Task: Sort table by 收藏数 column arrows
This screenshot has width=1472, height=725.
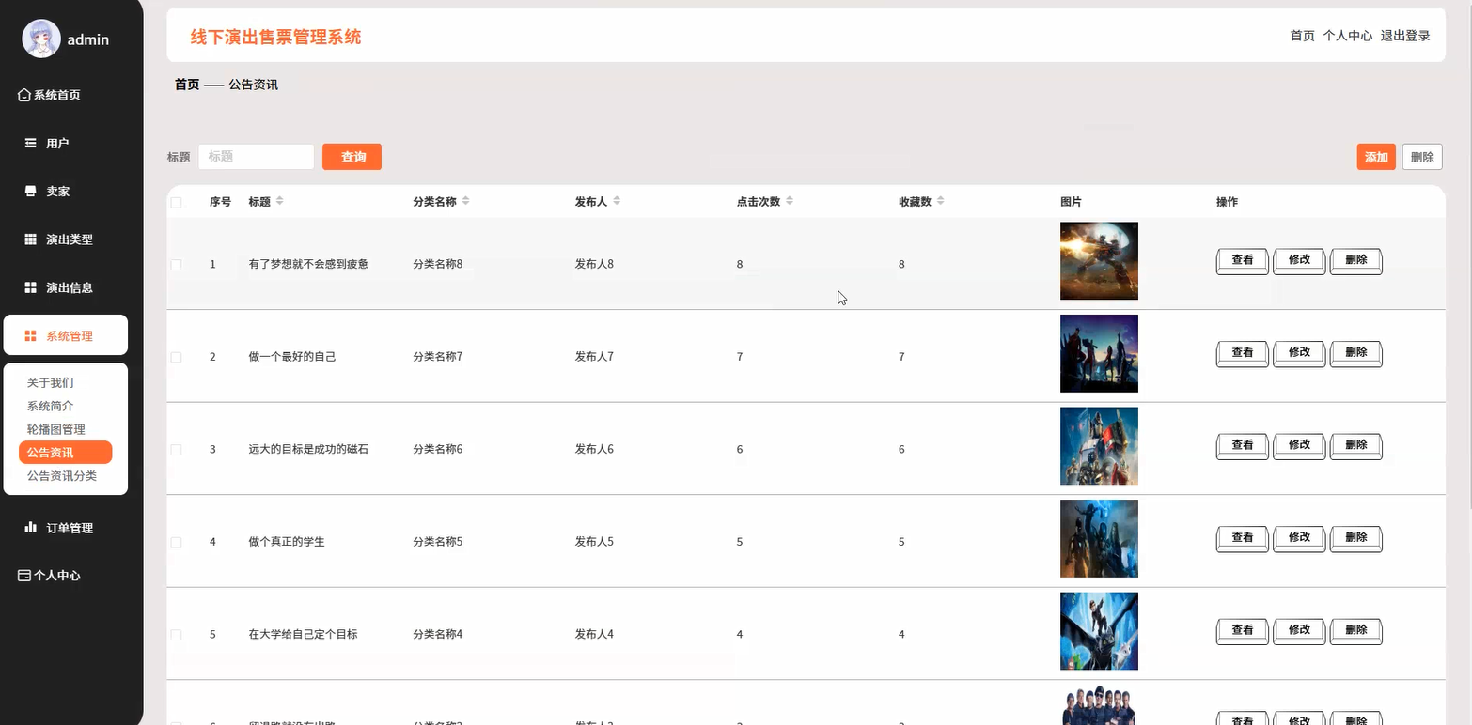Action: pyautogui.click(x=940, y=201)
